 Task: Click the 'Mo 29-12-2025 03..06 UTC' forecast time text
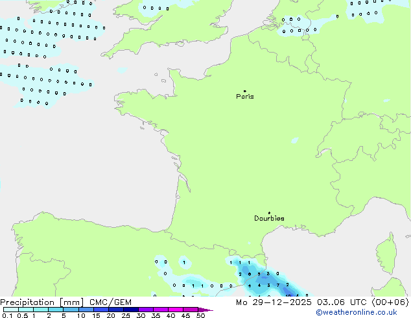301,302
